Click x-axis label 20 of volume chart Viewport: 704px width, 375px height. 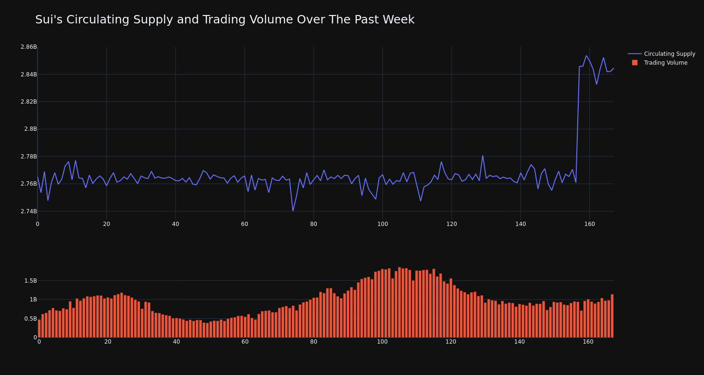tap(108, 342)
